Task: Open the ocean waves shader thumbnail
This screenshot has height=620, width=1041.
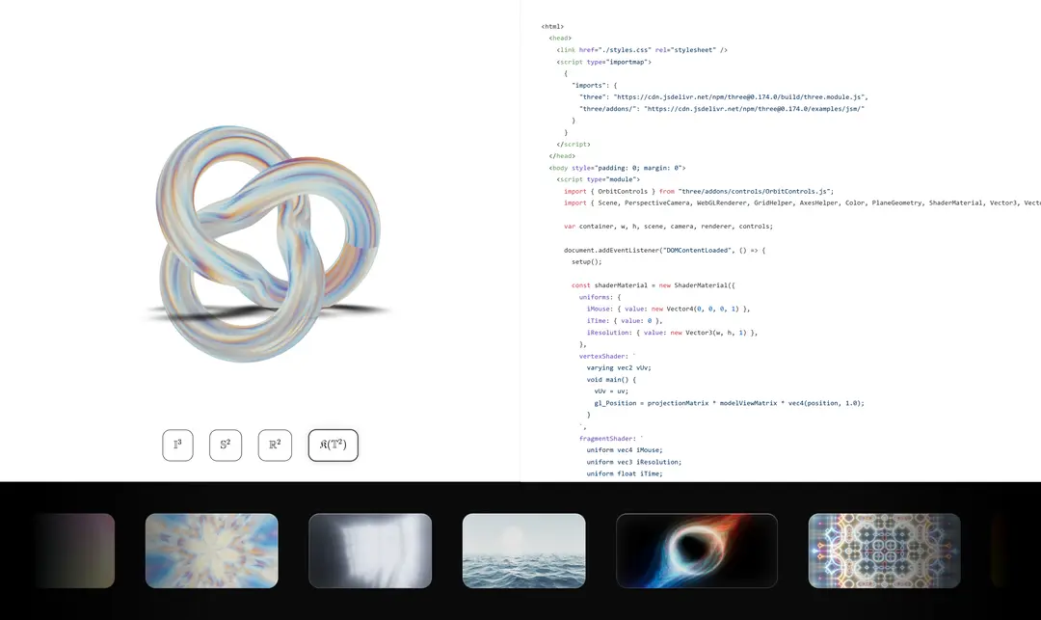Action: (x=523, y=551)
